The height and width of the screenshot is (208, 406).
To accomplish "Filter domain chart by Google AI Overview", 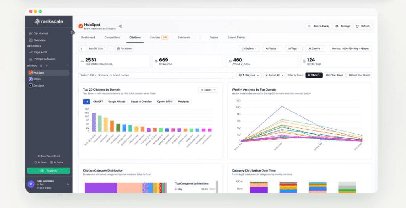I will tap(142, 102).
